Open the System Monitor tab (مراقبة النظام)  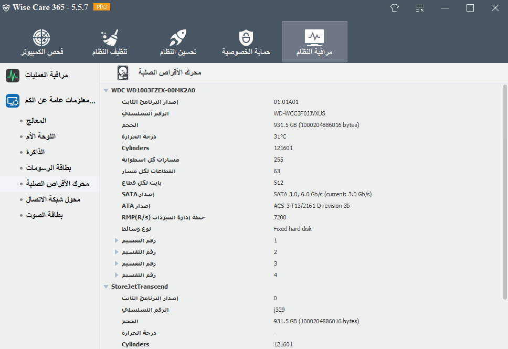click(x=314, y=42)
